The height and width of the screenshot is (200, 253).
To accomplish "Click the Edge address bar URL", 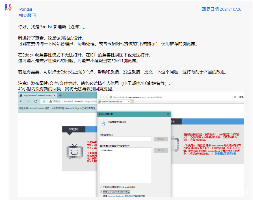I will 80,101.
